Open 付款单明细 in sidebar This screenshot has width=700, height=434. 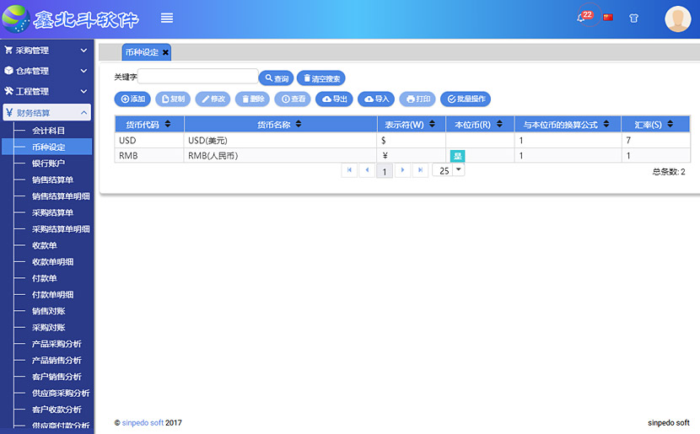pos(52,294)
